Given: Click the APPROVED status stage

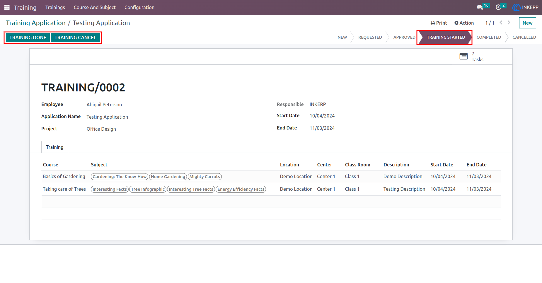Looking at the screenshot, I should [x=404, y=37].
